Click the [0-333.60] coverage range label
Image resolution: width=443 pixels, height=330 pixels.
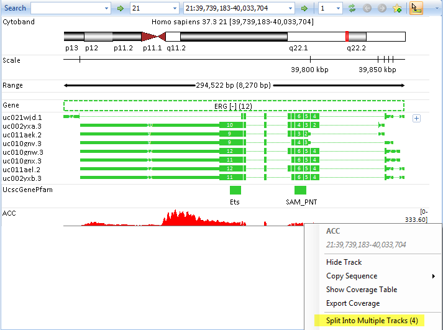(416, 216)
